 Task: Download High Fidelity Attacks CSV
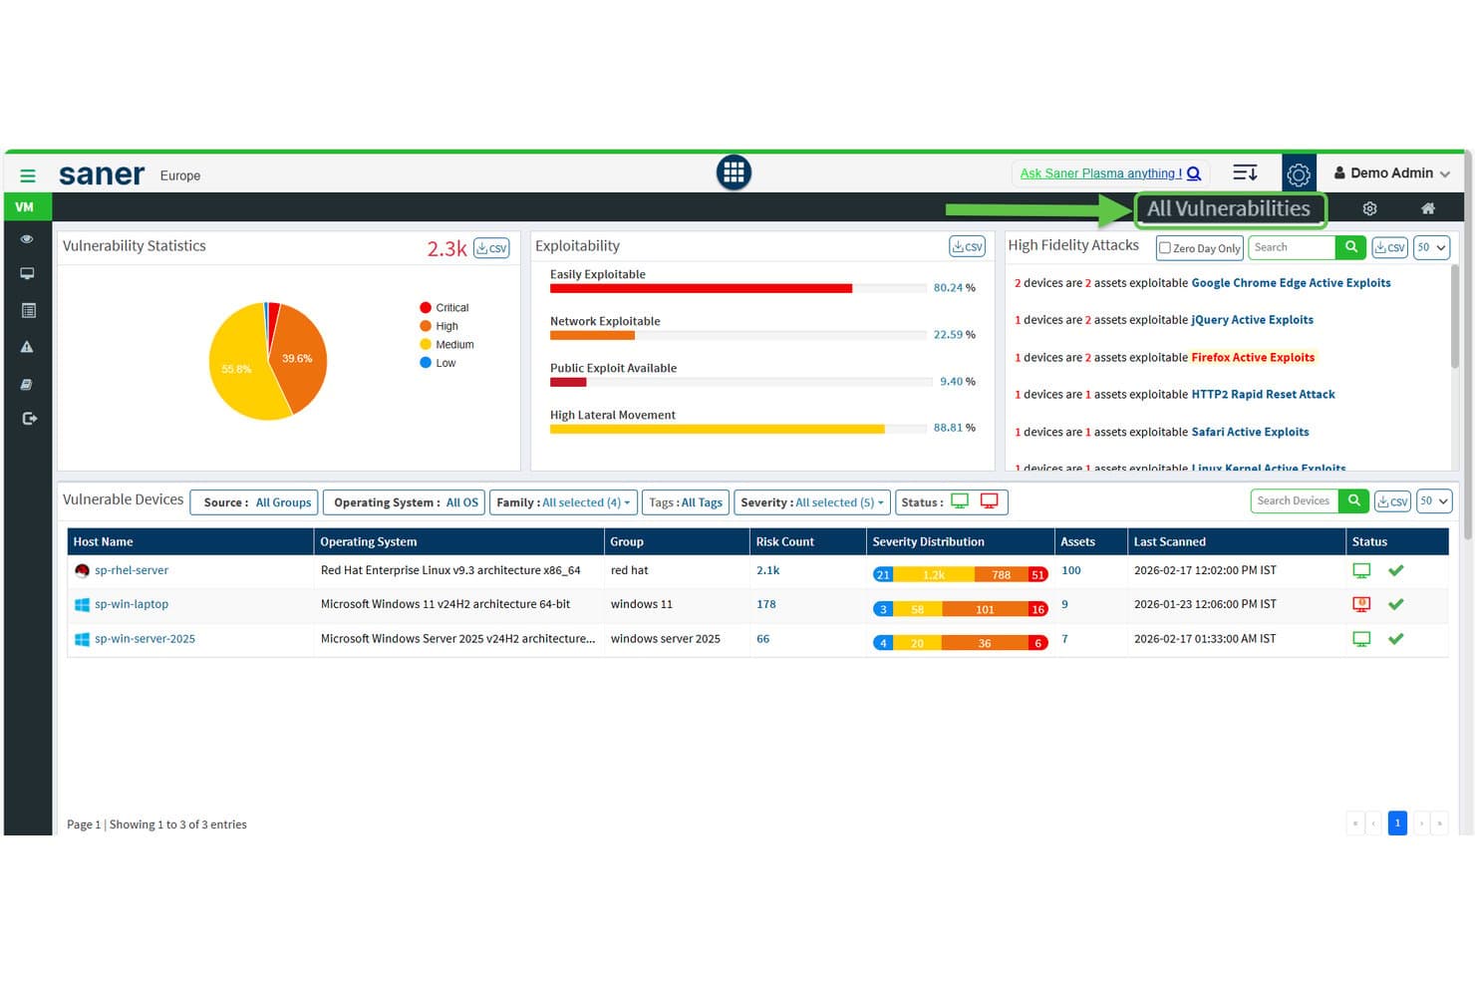coord(1389,247)
